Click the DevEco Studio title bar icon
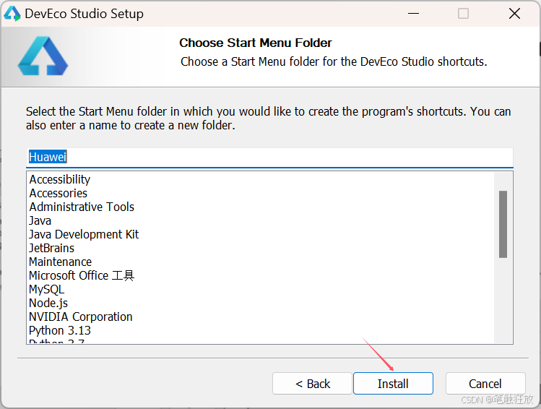This screenshot has width=541, height=409. (x=12, y=14)
